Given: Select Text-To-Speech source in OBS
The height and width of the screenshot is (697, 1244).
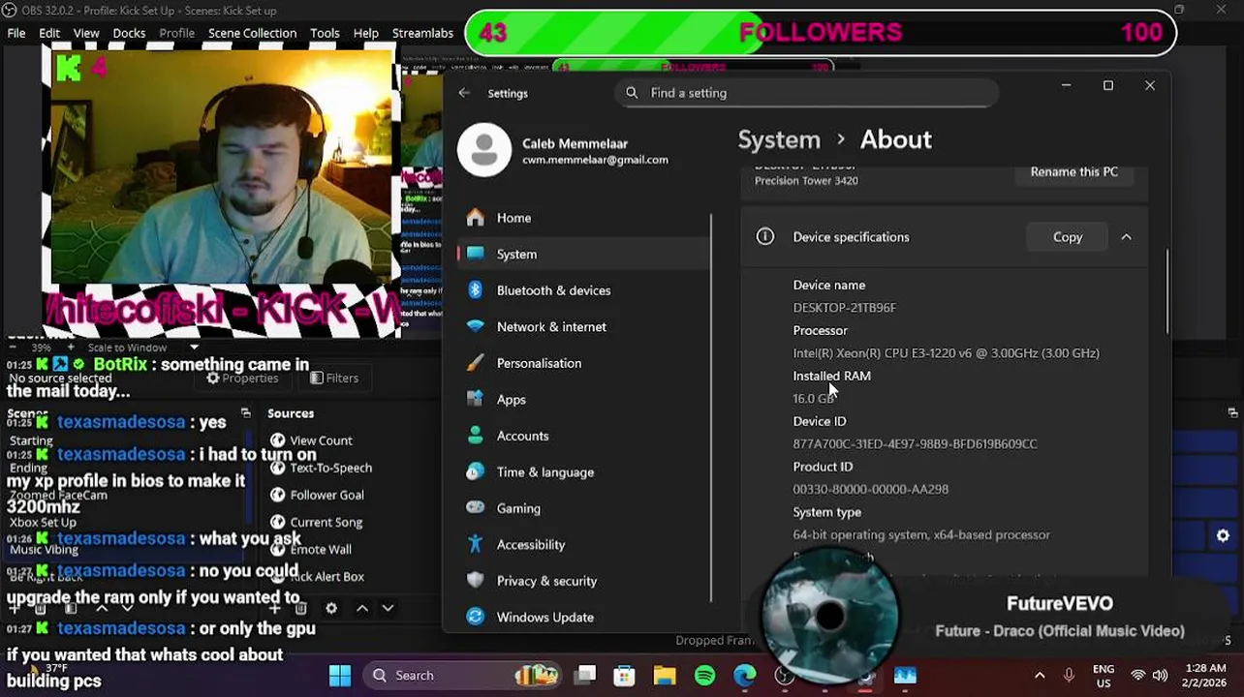Looking at the screenshot, I should 330,468.
